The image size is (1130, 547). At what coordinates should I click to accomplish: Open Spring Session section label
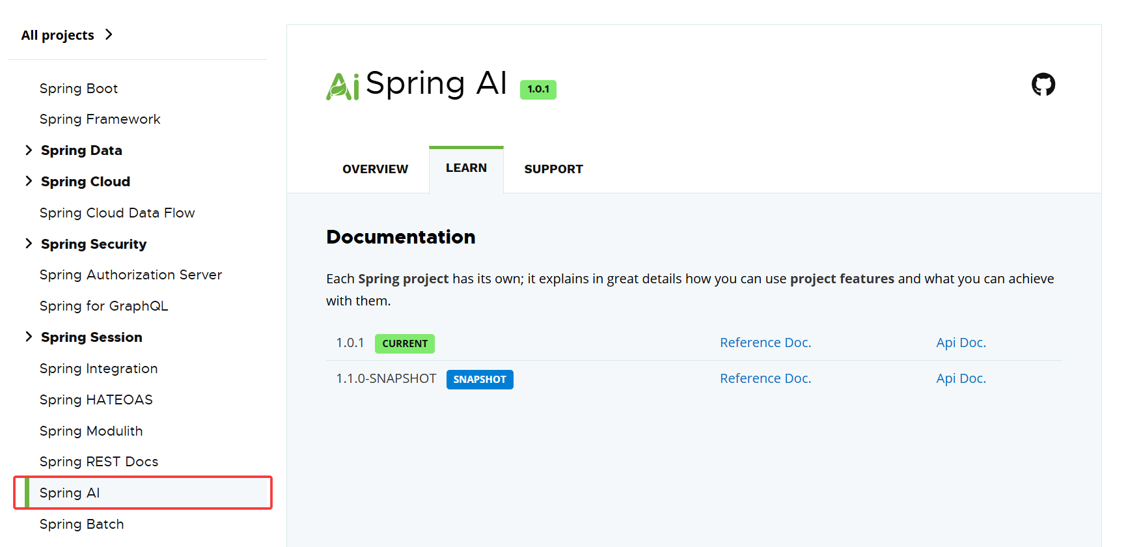(92, 337)
